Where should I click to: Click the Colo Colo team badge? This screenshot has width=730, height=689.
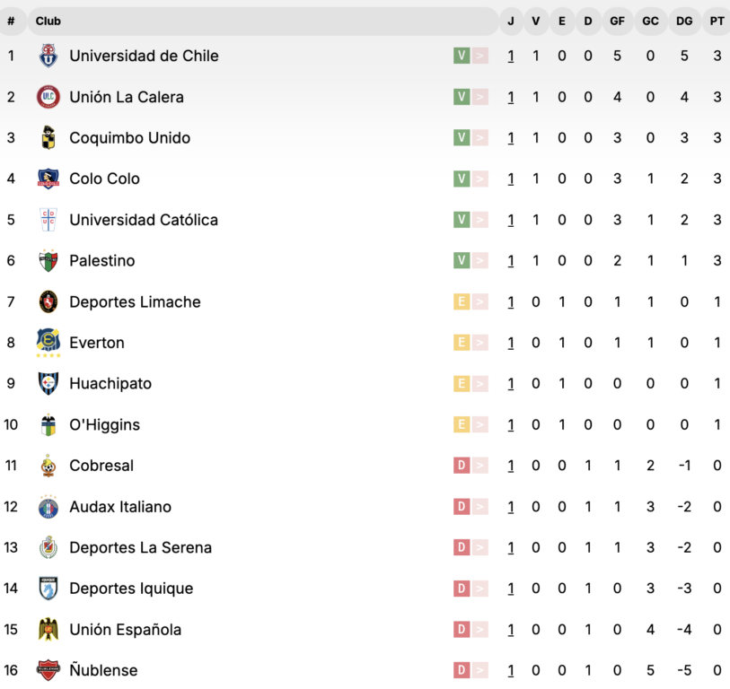48,179
